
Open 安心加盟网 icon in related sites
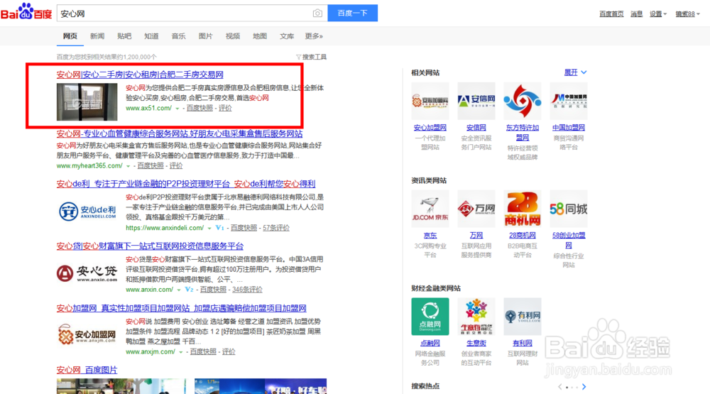click(430, 101)
